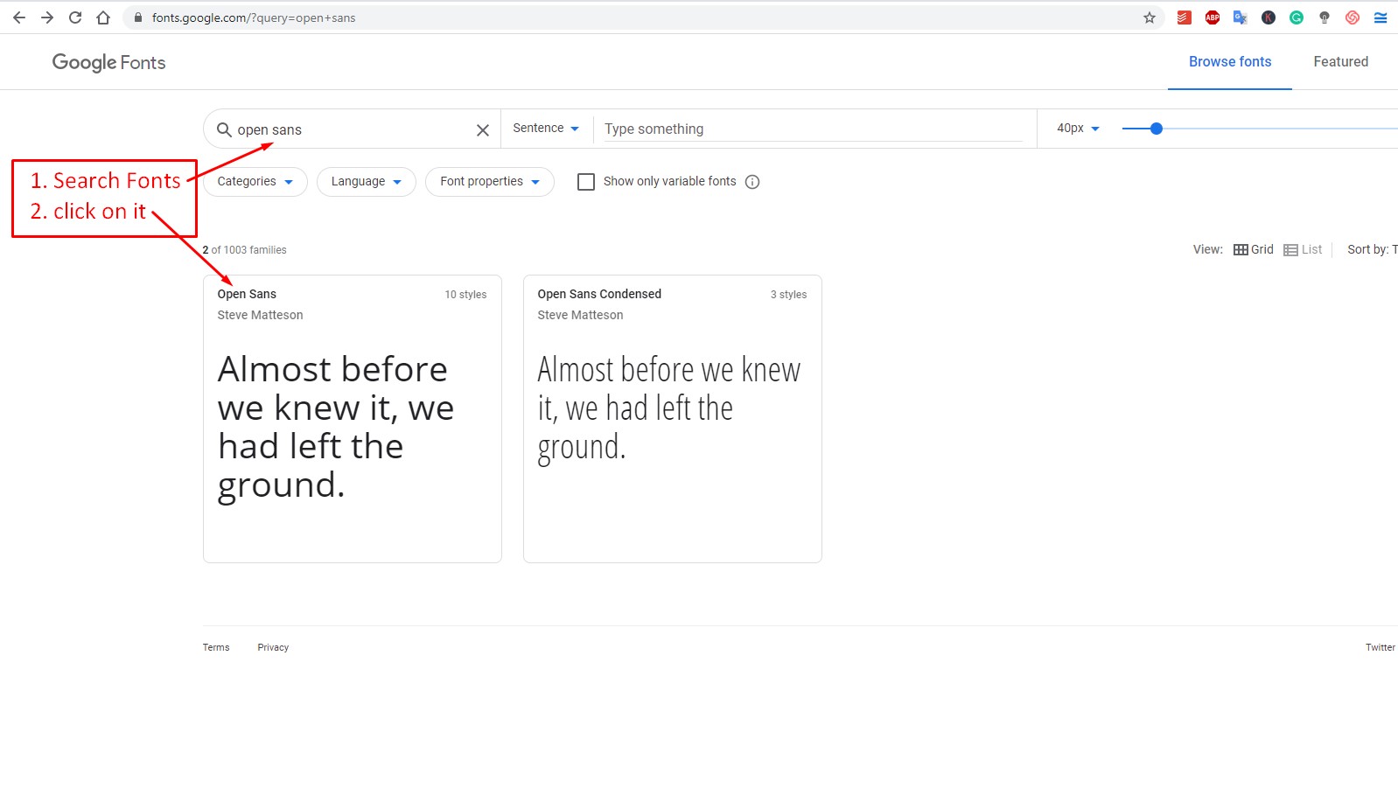The width and height of the screenshot is (1398, 809).
Task: Click the font size slider handle
Action: point(1156,129)
